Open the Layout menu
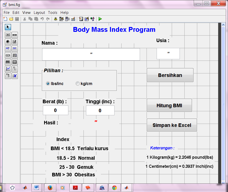Image resolution: width=228 pixels, height=192 pixels. [39, 12]
